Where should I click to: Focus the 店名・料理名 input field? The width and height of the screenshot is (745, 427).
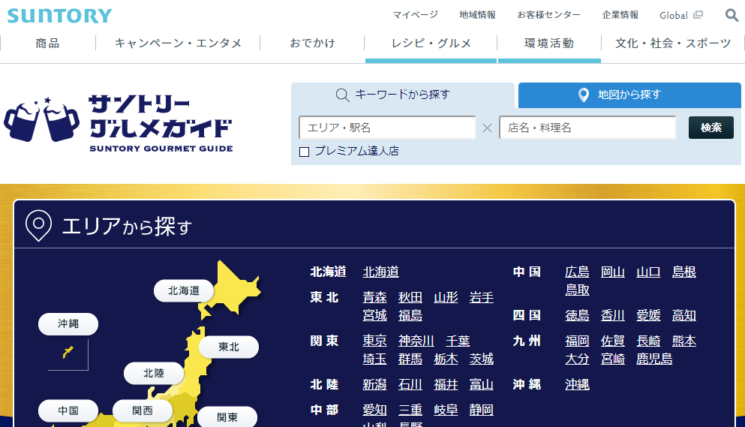[587, 128]
